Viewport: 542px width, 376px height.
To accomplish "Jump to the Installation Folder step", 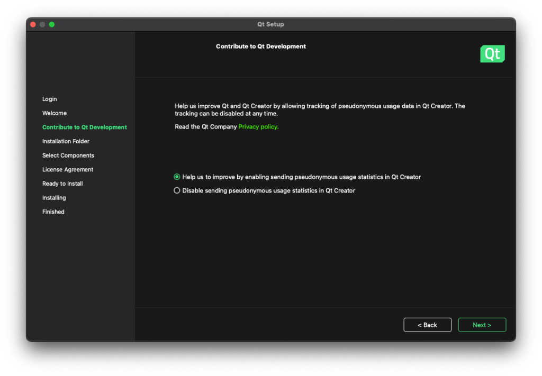I will (x=66, y=141).
